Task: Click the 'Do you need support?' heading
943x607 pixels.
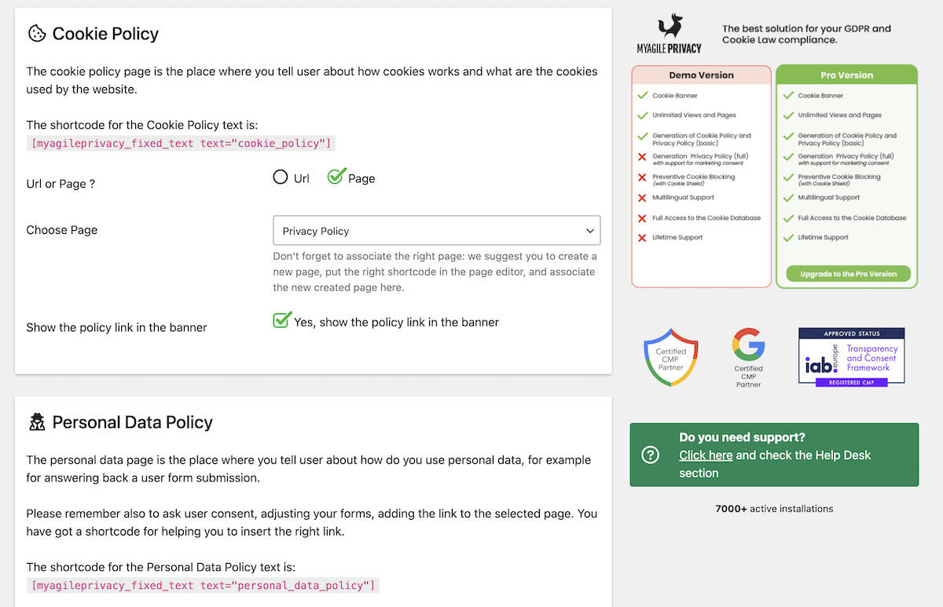Action: pyautogui.click(x=742, y=437)
